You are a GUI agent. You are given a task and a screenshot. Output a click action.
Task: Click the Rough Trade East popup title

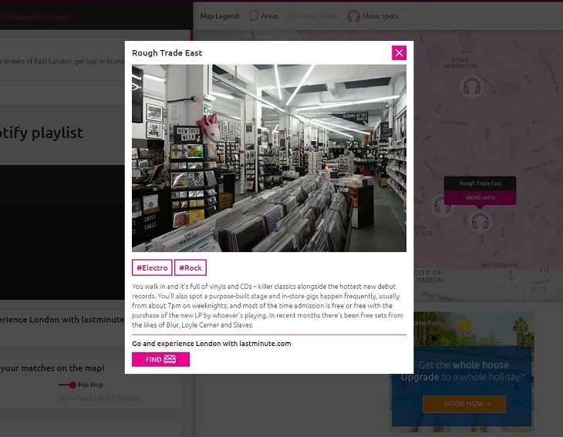click(x=167, y=53)
